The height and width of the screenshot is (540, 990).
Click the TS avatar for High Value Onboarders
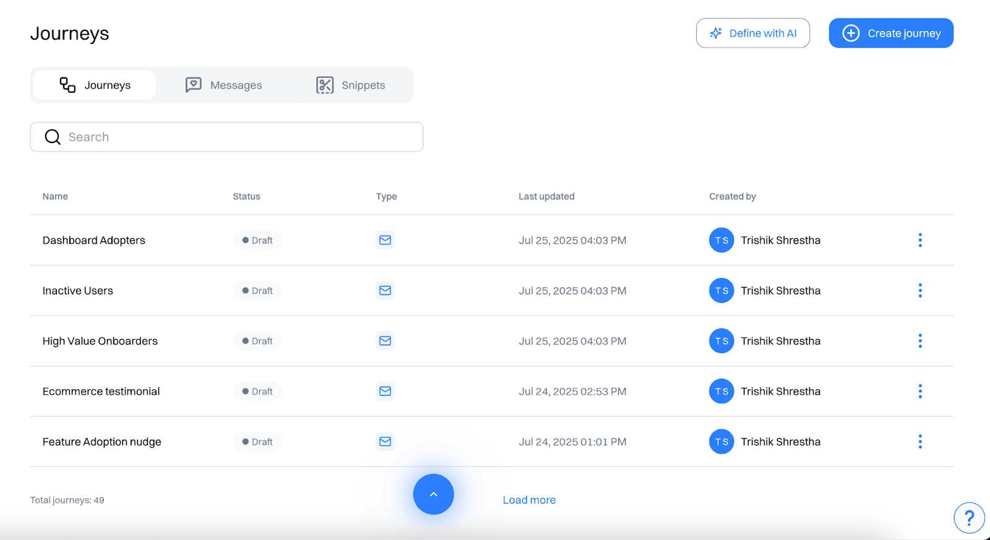tap(721, 341)
